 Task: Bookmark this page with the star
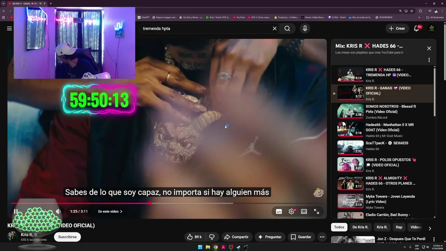[x=412, y=11]
